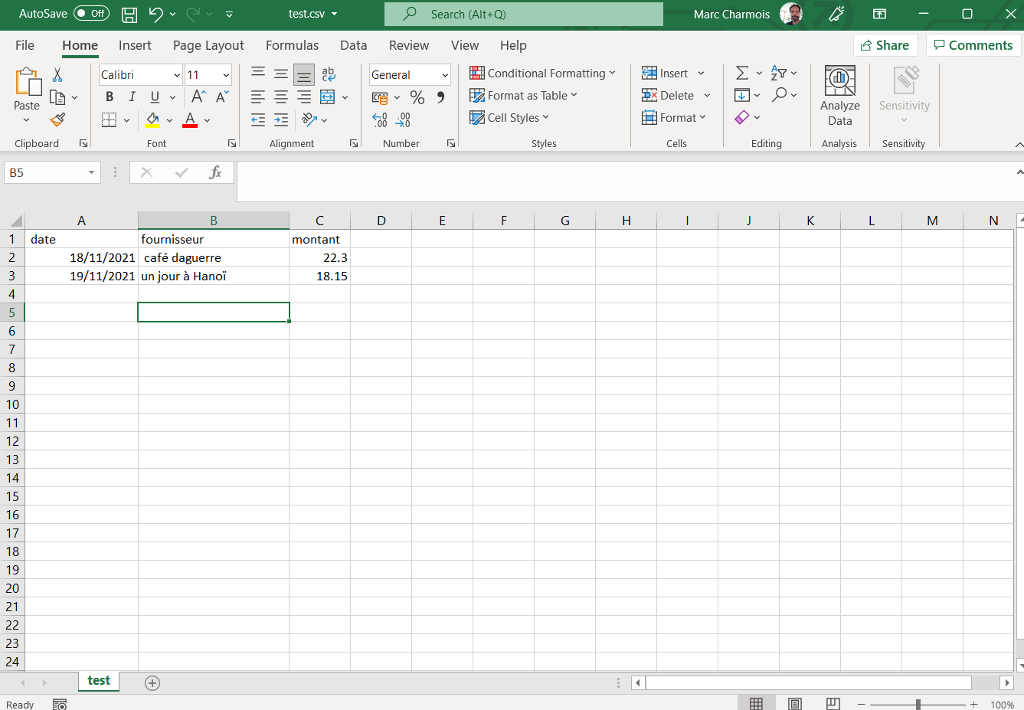The image size is (1024, 710).
Task: Open the font size 11 dropdown
Action: [226, 75]
